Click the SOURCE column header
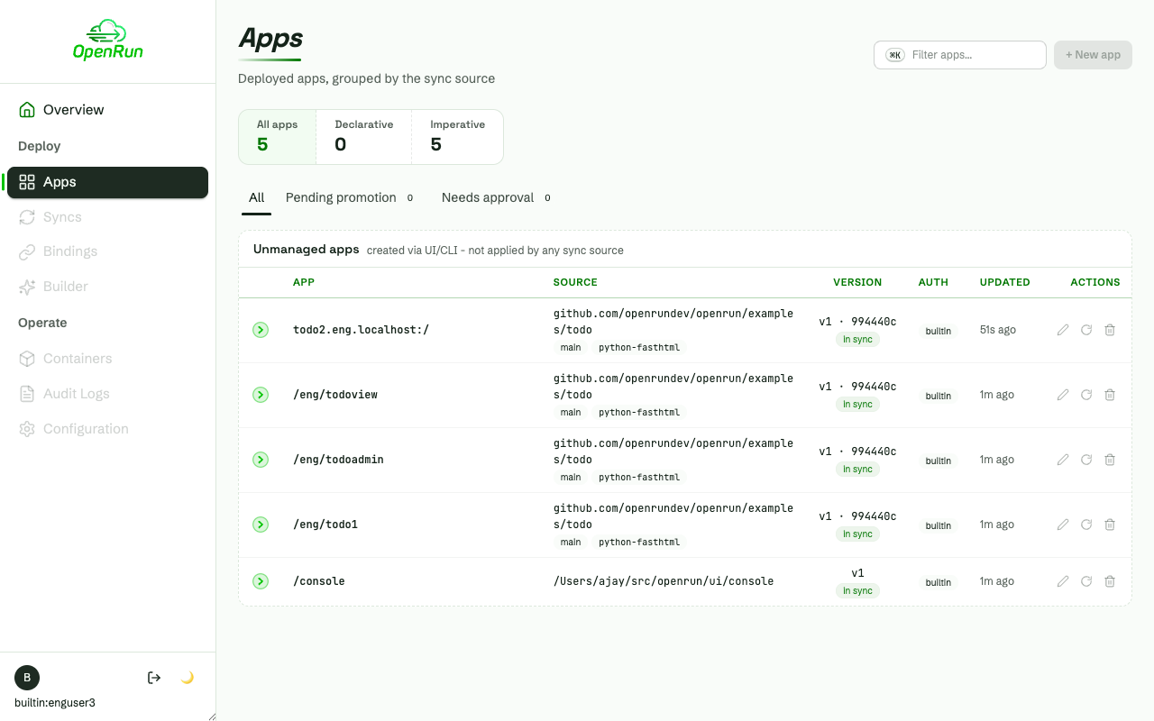This screenshot has height=721, width=1154. pyautogui.click(x=575, y=282)
